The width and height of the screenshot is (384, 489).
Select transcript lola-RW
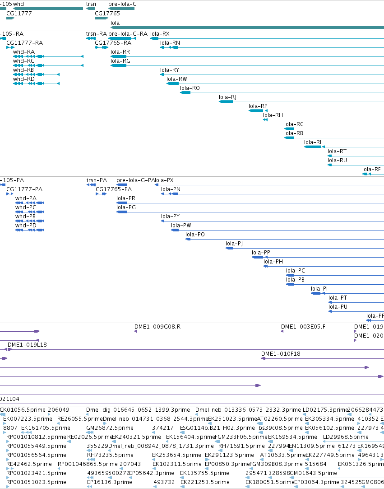[x=275, y=84]
